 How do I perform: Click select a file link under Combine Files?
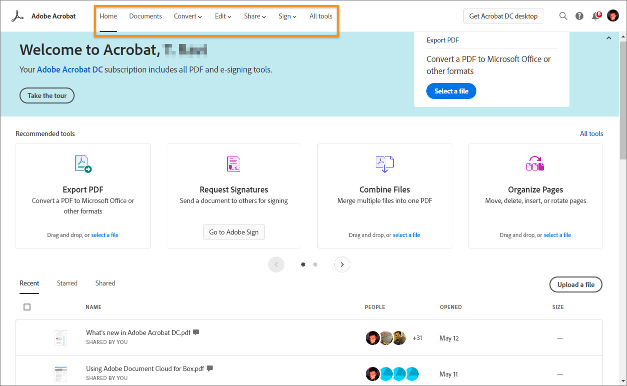click(x=406, y=235)
